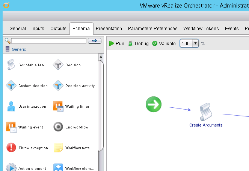Open the zoom percentage dropdown arrow

coord(196,43)
